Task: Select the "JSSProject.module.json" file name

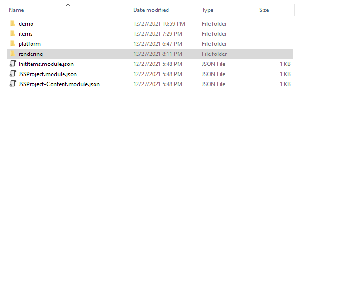Action: 48,74
